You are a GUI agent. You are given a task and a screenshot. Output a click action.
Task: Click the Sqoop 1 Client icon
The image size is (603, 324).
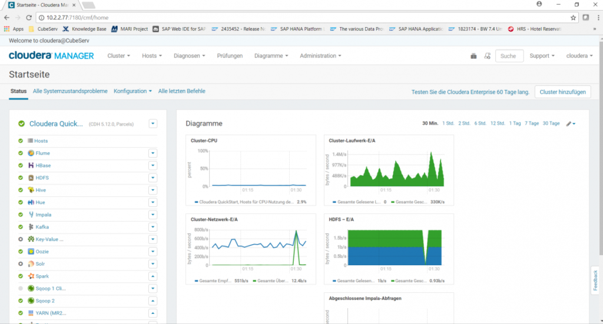[x=31, y=288]
